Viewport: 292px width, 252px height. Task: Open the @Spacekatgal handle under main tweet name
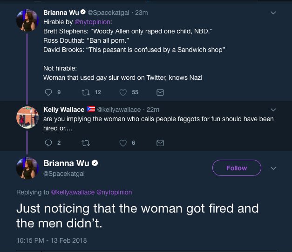coord(64,174)
